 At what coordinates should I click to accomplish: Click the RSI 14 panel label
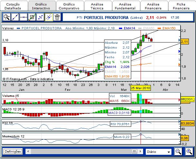point(7,123)
